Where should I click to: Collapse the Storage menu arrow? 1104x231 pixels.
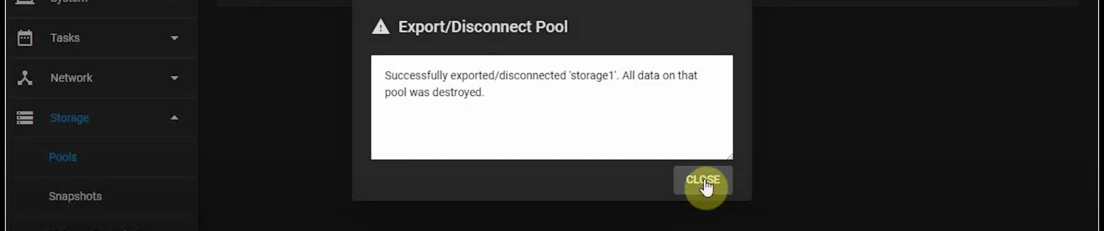[x=174, y=118]
